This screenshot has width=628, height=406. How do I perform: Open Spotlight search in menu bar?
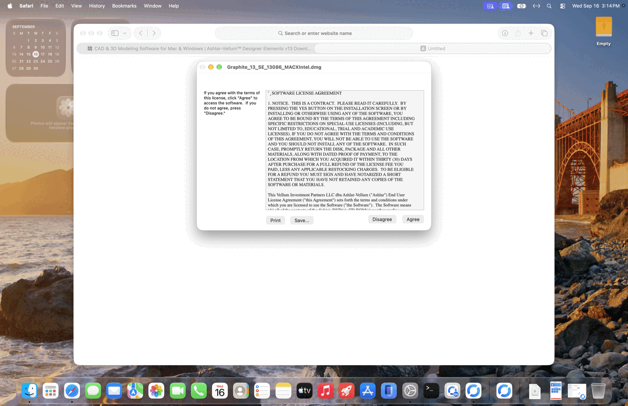[549, 6]
